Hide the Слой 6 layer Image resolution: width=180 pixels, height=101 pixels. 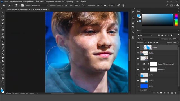138,86
